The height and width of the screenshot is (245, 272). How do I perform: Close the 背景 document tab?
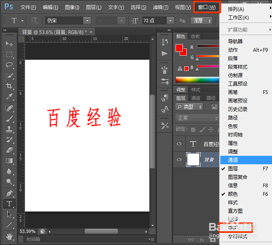click(91, 32)
